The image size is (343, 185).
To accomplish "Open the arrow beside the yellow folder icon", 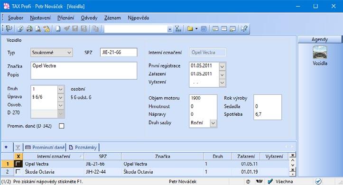I will pyautogui.click(x=196, y=28).
